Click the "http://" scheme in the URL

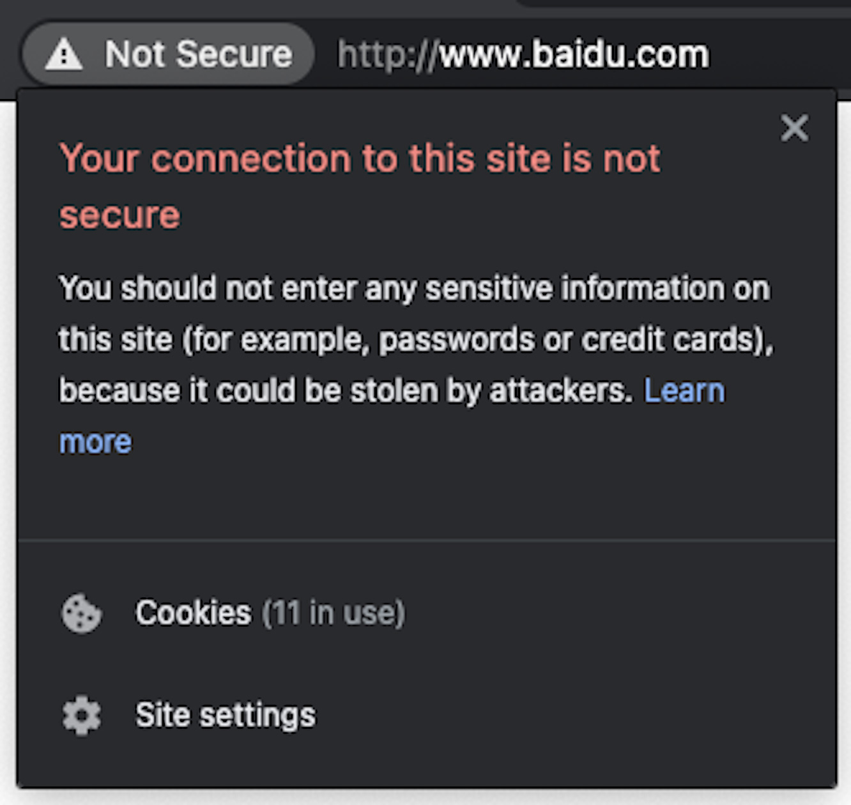[387, 55]
